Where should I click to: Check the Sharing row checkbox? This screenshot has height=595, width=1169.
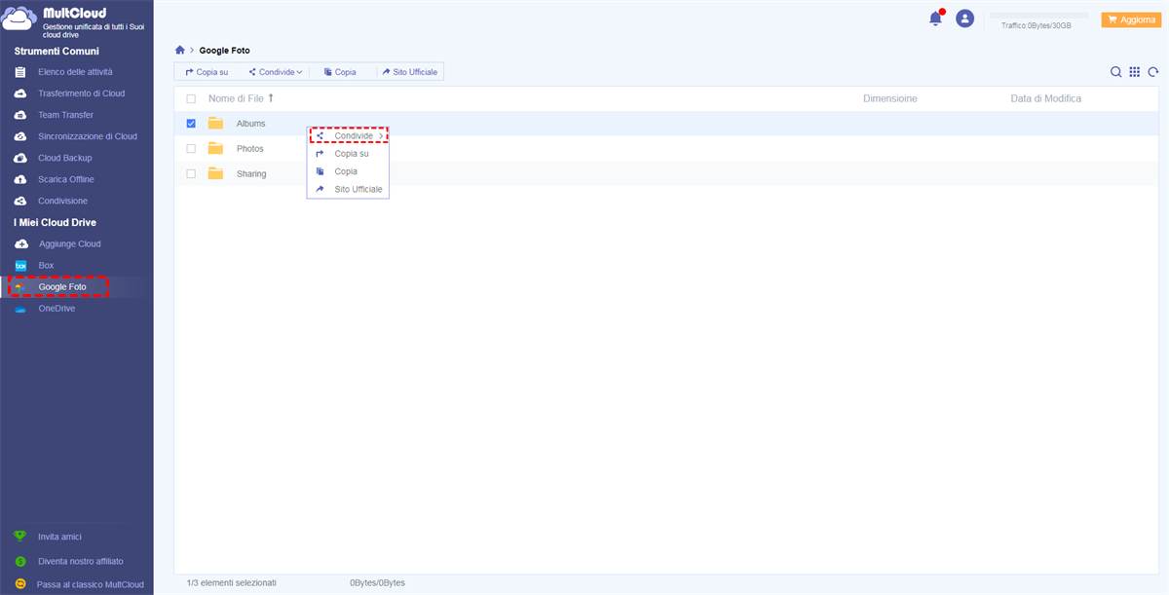click(191, 174)
